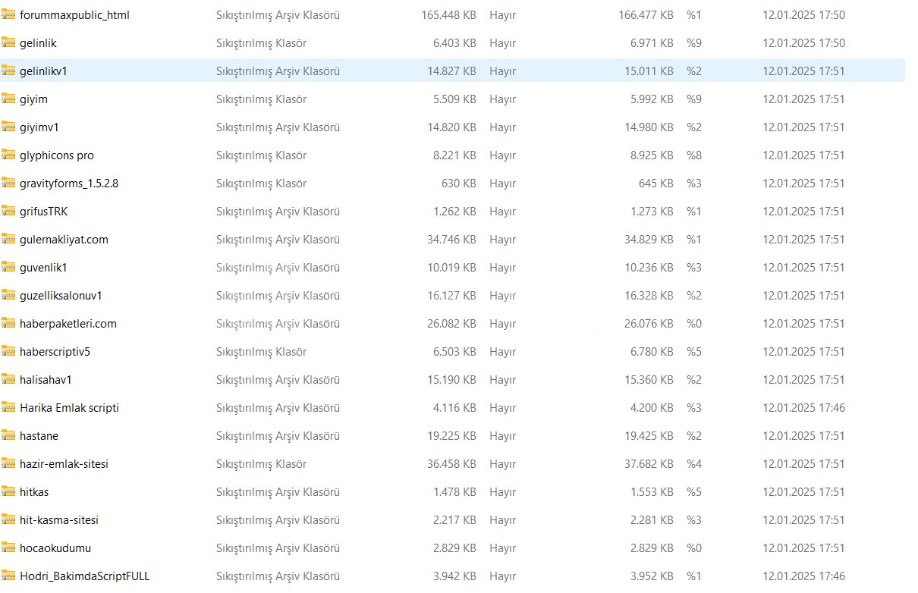The image size is (918, 593).
Task: Select the file name Hodri_BakimdaScriptFULL
Action: pyautogui.click(x=85, y=576)
